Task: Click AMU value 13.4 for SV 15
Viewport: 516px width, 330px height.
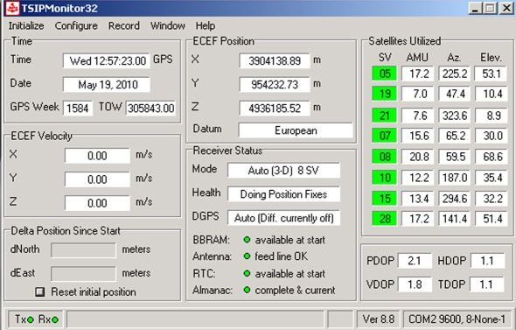Action: 418,199
